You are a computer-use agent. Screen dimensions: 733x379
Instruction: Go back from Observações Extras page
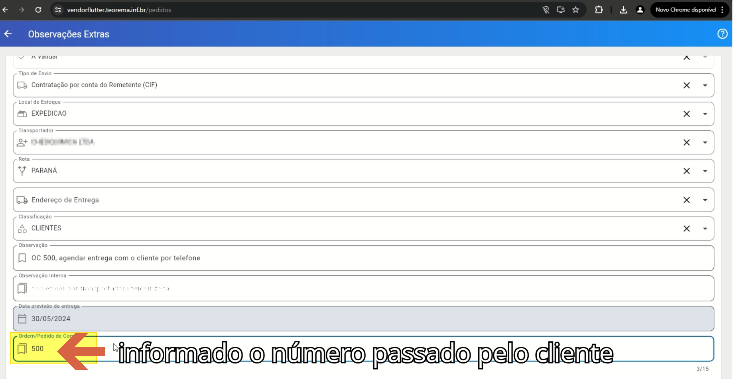tap(8, 34)
